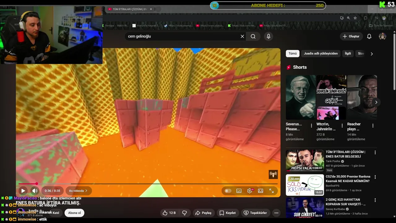Select the 'Juadis adlı yükleyiciden' chip

321,54
